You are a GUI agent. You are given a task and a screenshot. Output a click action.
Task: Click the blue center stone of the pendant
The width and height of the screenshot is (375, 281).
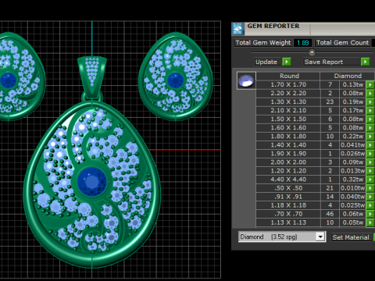coord(92,182)
